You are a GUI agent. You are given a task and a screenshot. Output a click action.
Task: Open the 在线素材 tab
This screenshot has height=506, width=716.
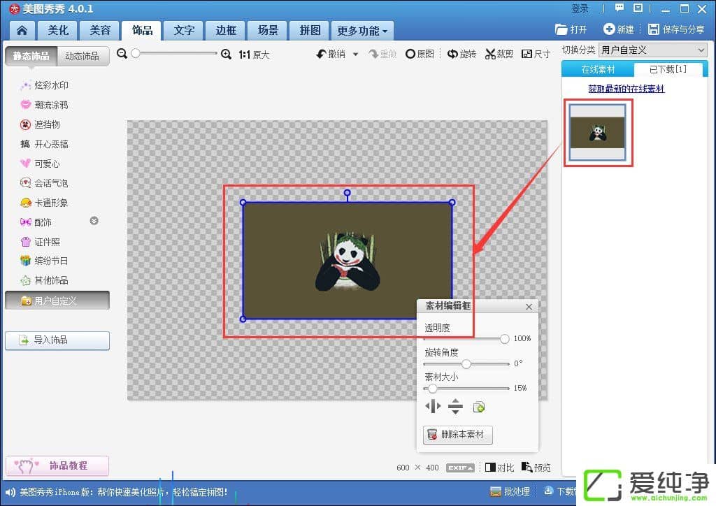[598, 69]
